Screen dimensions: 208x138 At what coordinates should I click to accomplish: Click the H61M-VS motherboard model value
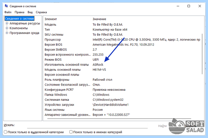[x=99, y=70]
